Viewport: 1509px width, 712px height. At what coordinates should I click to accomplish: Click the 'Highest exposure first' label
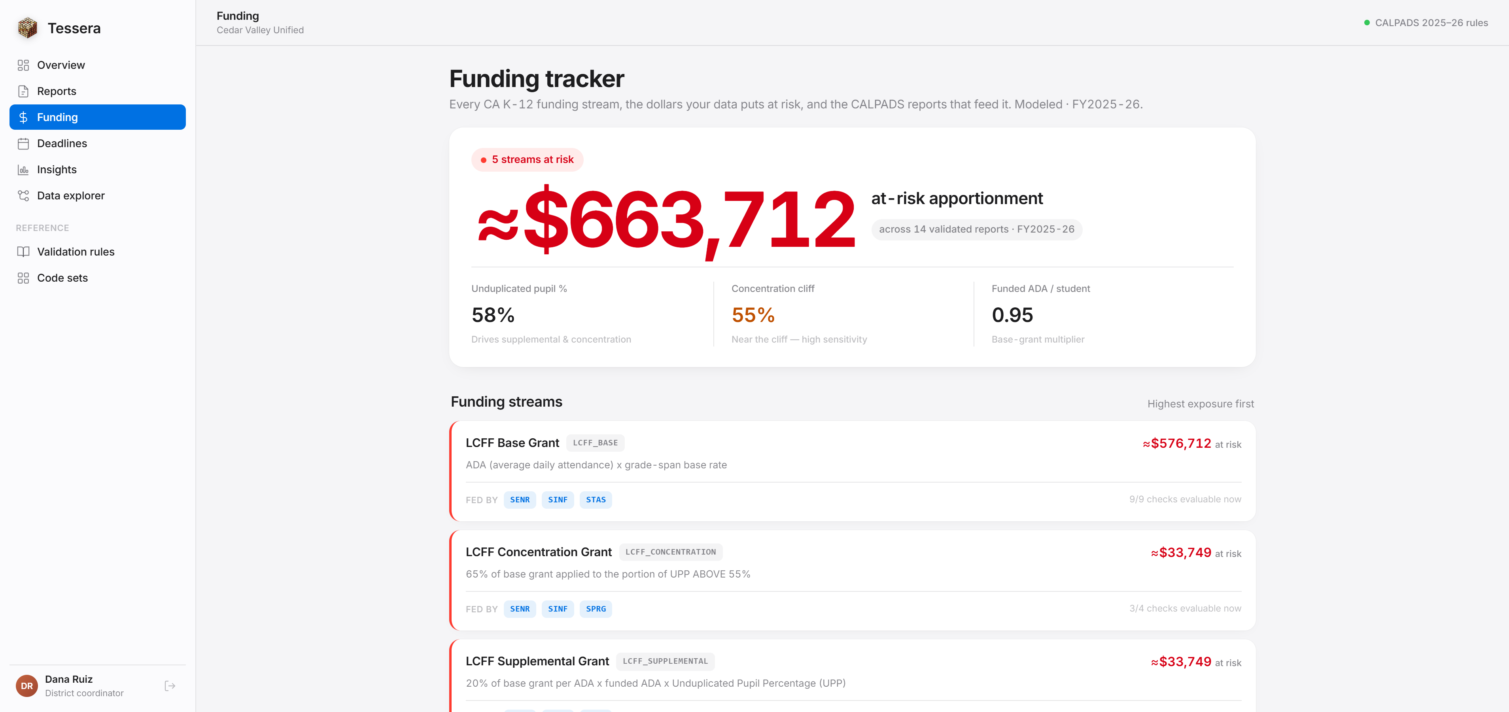pos(1200,404)
